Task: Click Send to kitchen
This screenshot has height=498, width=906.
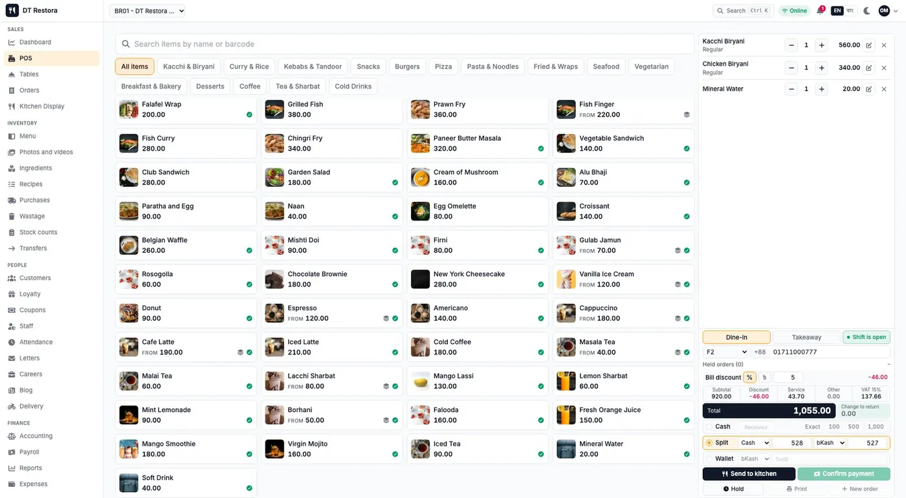Action: pyautogui.click(x=749, y=474)
